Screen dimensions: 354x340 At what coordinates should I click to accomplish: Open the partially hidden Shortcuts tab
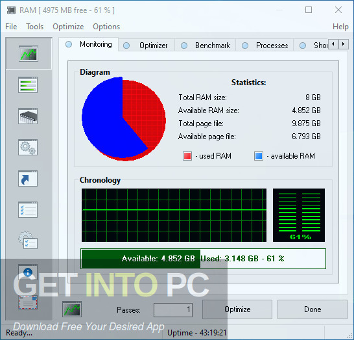point(311,46)
